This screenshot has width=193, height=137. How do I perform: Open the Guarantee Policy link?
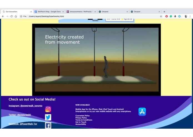pos(82,116)
